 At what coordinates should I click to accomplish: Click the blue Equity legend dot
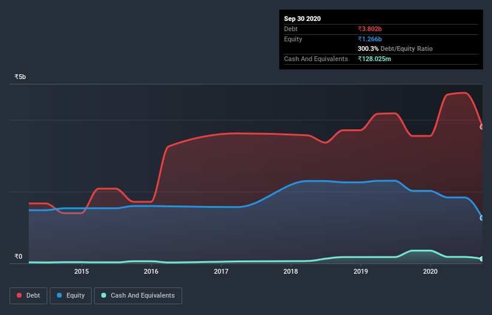coord(59,295)
